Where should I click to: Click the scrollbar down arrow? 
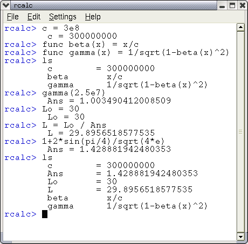(x=240, y=236)
